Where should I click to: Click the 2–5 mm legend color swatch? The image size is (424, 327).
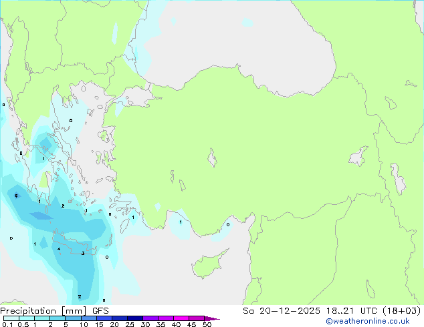[58, 318]
